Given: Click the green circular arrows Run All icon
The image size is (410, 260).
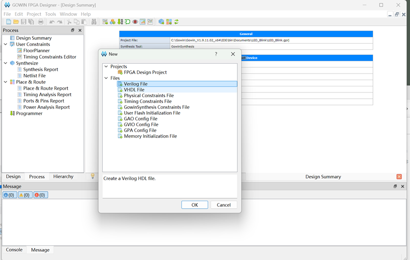Looking at the screenshot, I should tap(176, 22).
